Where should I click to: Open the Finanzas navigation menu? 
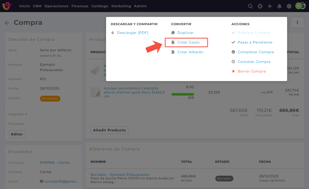[80, 6]
